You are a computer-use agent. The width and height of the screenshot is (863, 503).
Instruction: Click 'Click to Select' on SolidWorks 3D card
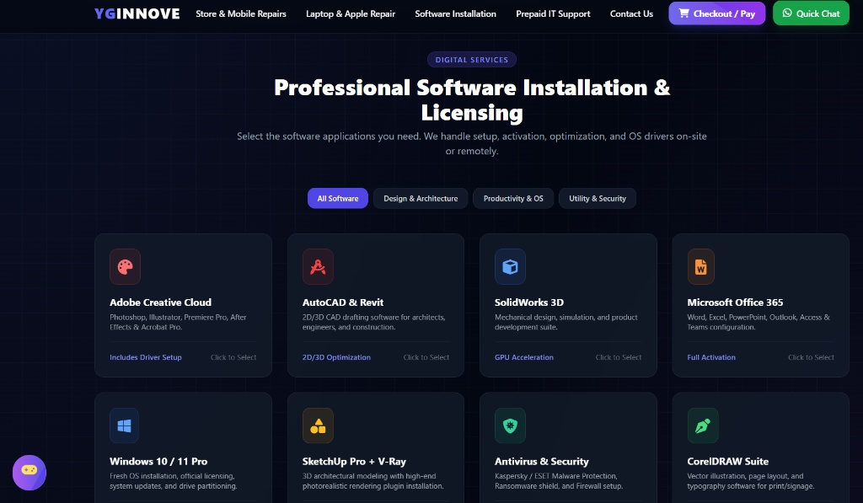(619, 357)
